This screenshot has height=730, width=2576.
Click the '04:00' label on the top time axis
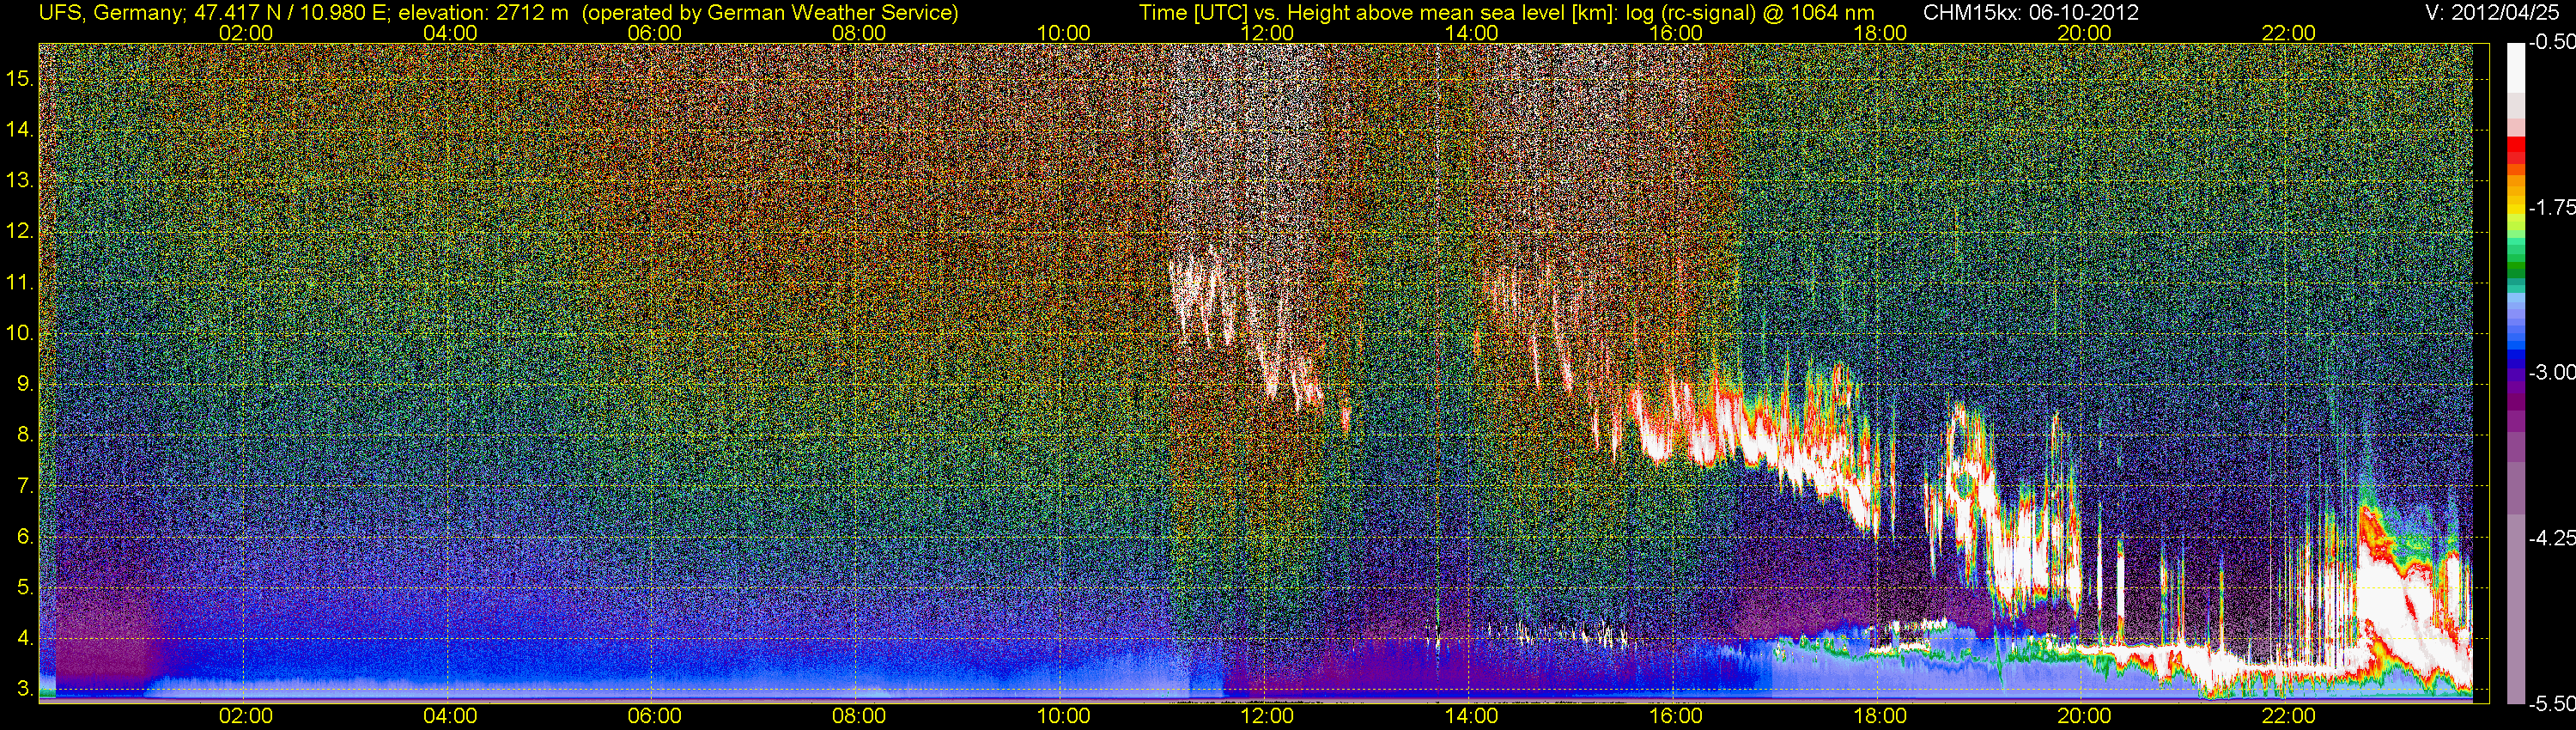click(450, 33)
